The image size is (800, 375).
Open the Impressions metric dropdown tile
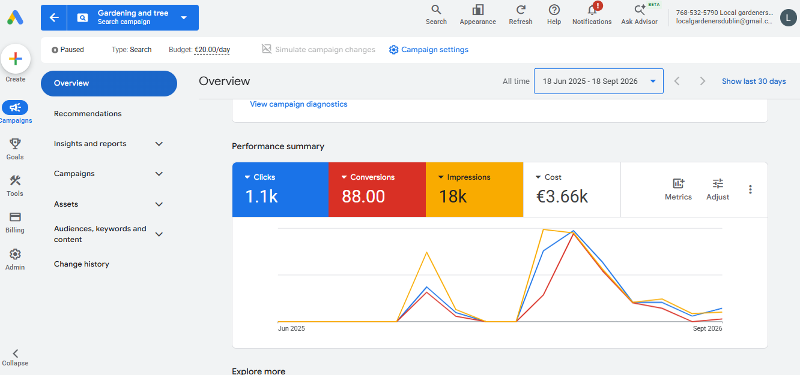point(474,189)
